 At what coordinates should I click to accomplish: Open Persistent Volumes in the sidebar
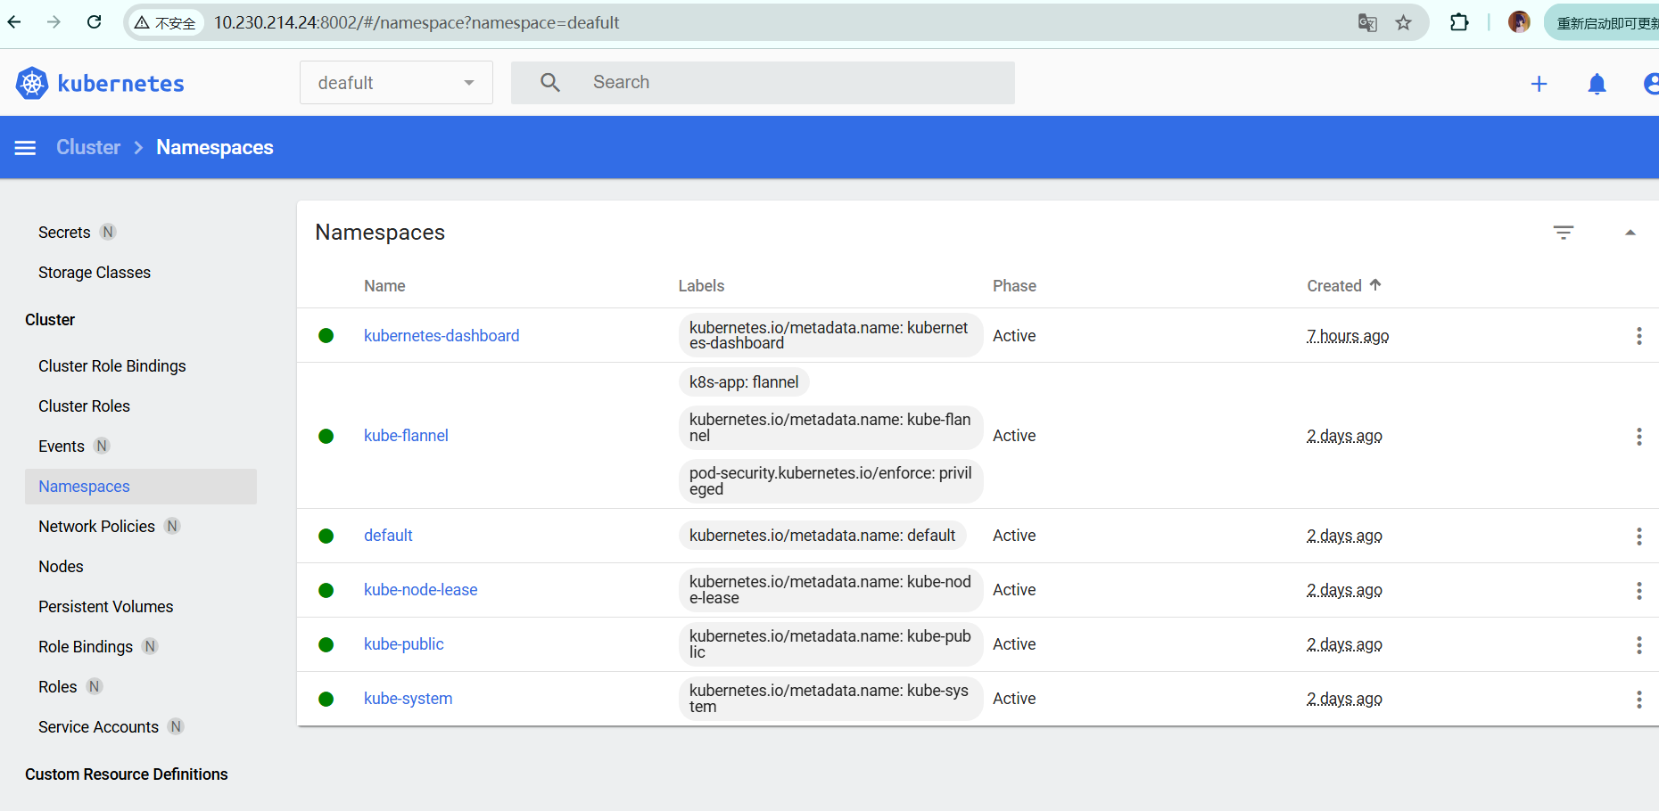pos(106,607)
